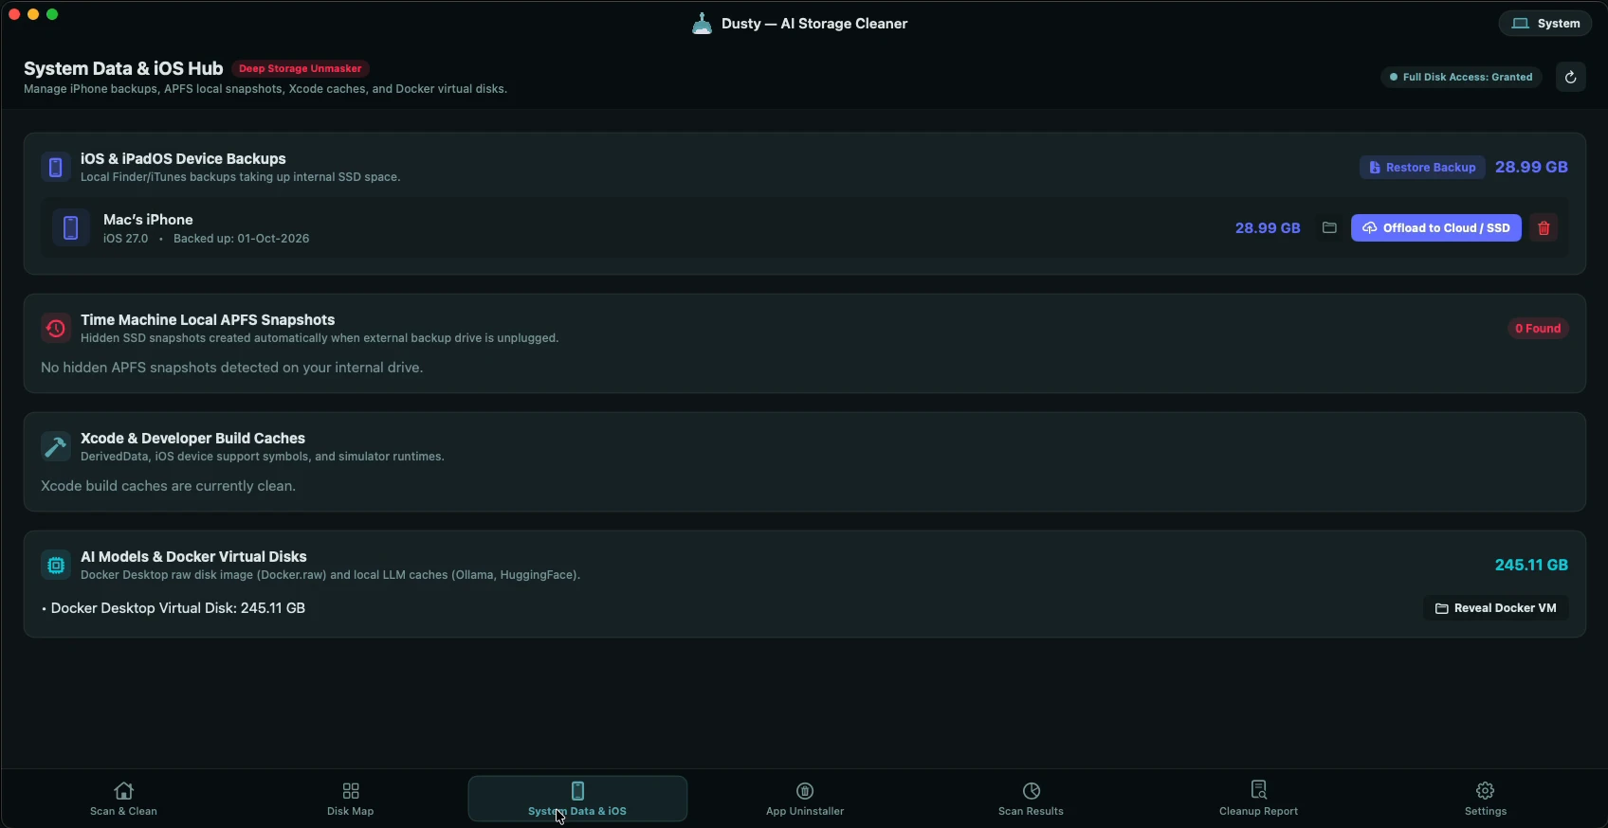Click the No hidden APFS snapshots message
Viewport: 1608px width, 828px height.
tap(232, 368)
